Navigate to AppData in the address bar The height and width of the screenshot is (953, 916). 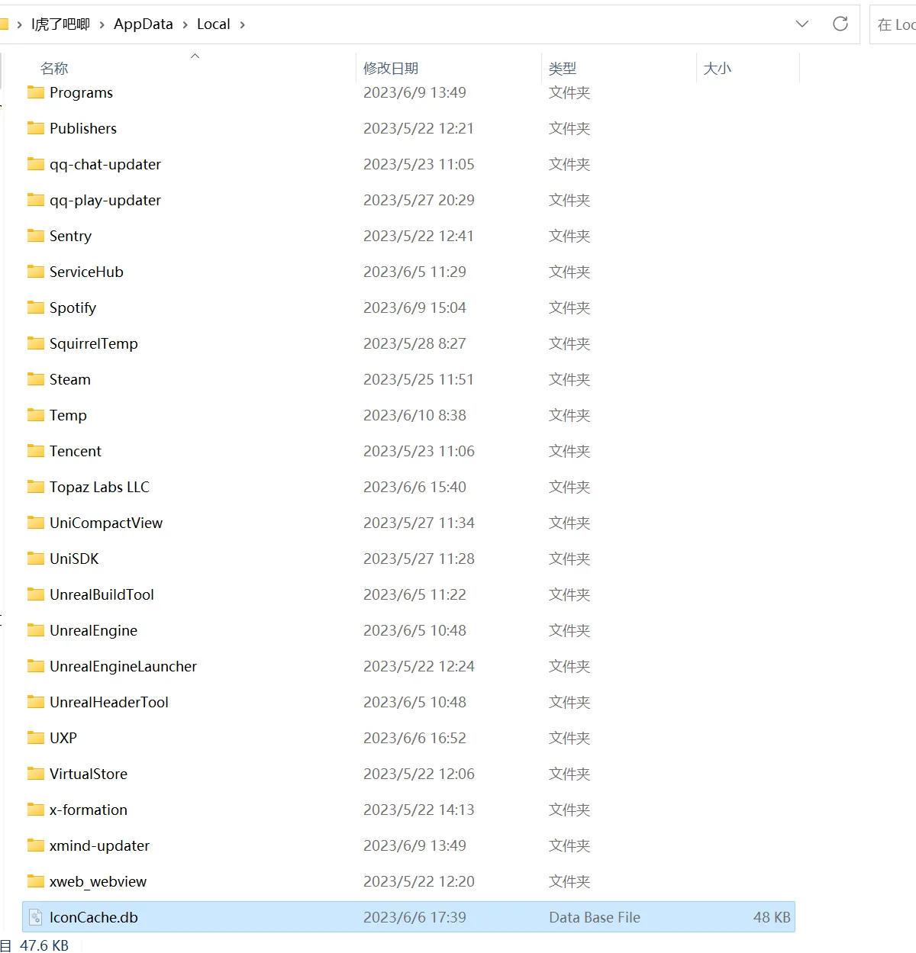click(x=144, y=24)
